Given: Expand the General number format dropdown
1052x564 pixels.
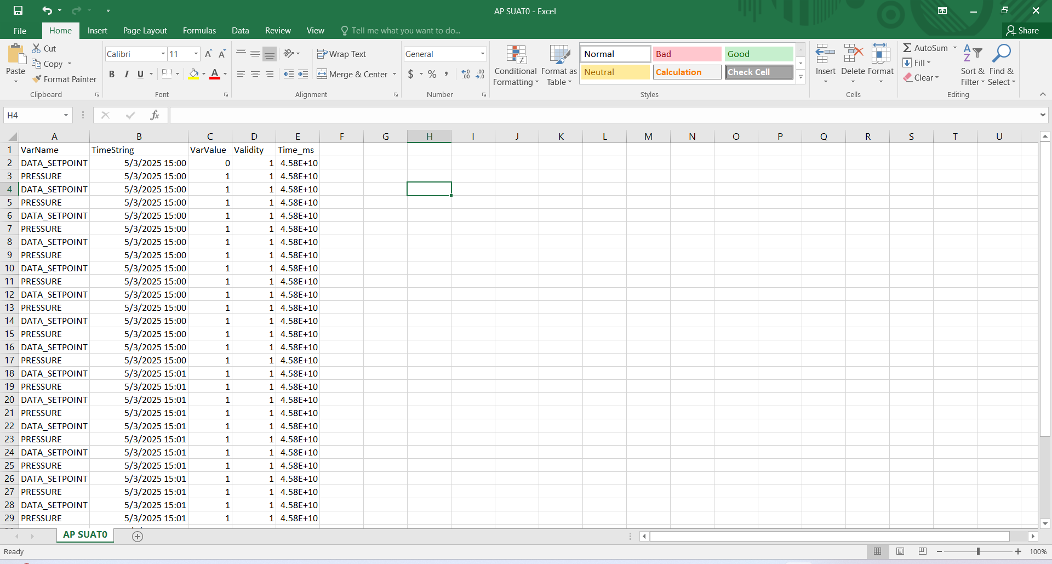Looking at the screenshot, I should 482,54.
